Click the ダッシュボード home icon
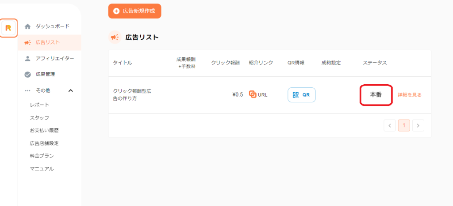This screenshot has height=206, width=453. click(27, 26)
